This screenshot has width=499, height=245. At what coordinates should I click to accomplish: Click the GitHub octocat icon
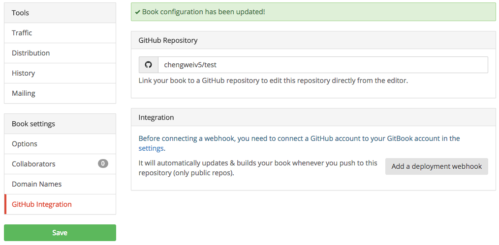pyautogui.click(x=149, y=65)
